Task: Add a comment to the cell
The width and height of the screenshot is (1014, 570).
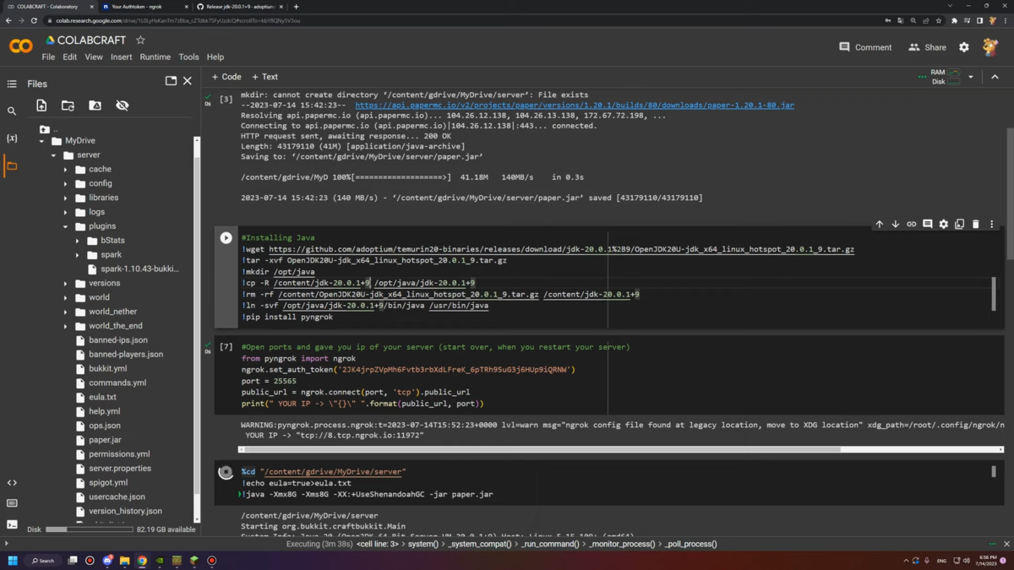Action: click(927, 225)
